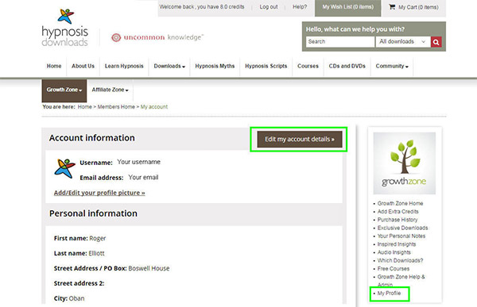This screenshot has height=307, width=477.
Task: Click the 'Account information' heading
Action: click(x=92, y=138)
